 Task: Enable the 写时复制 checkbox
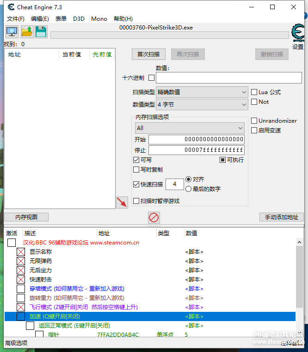pos(136,169)
